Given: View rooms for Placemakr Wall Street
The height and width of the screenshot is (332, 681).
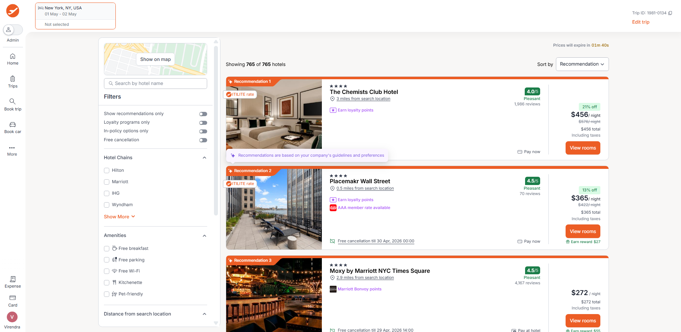Looking at the screenshot, I should pos(583,232).
